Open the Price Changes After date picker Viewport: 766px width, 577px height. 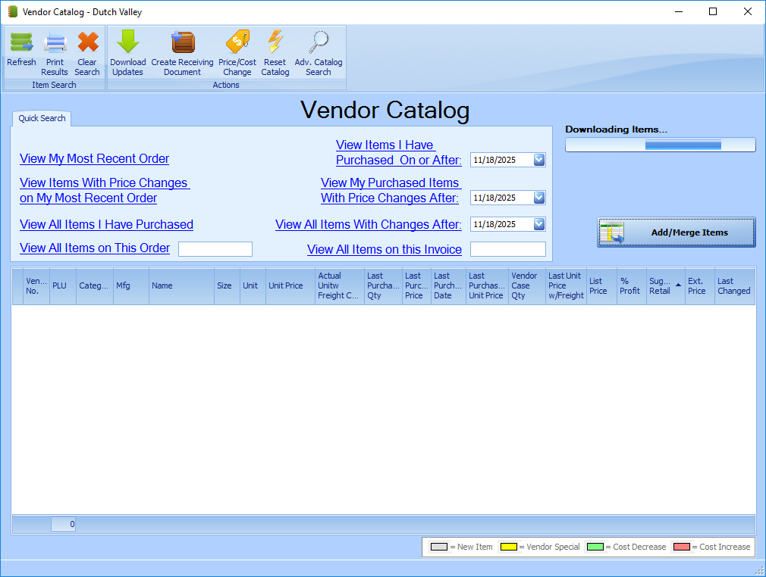point(538,198)
